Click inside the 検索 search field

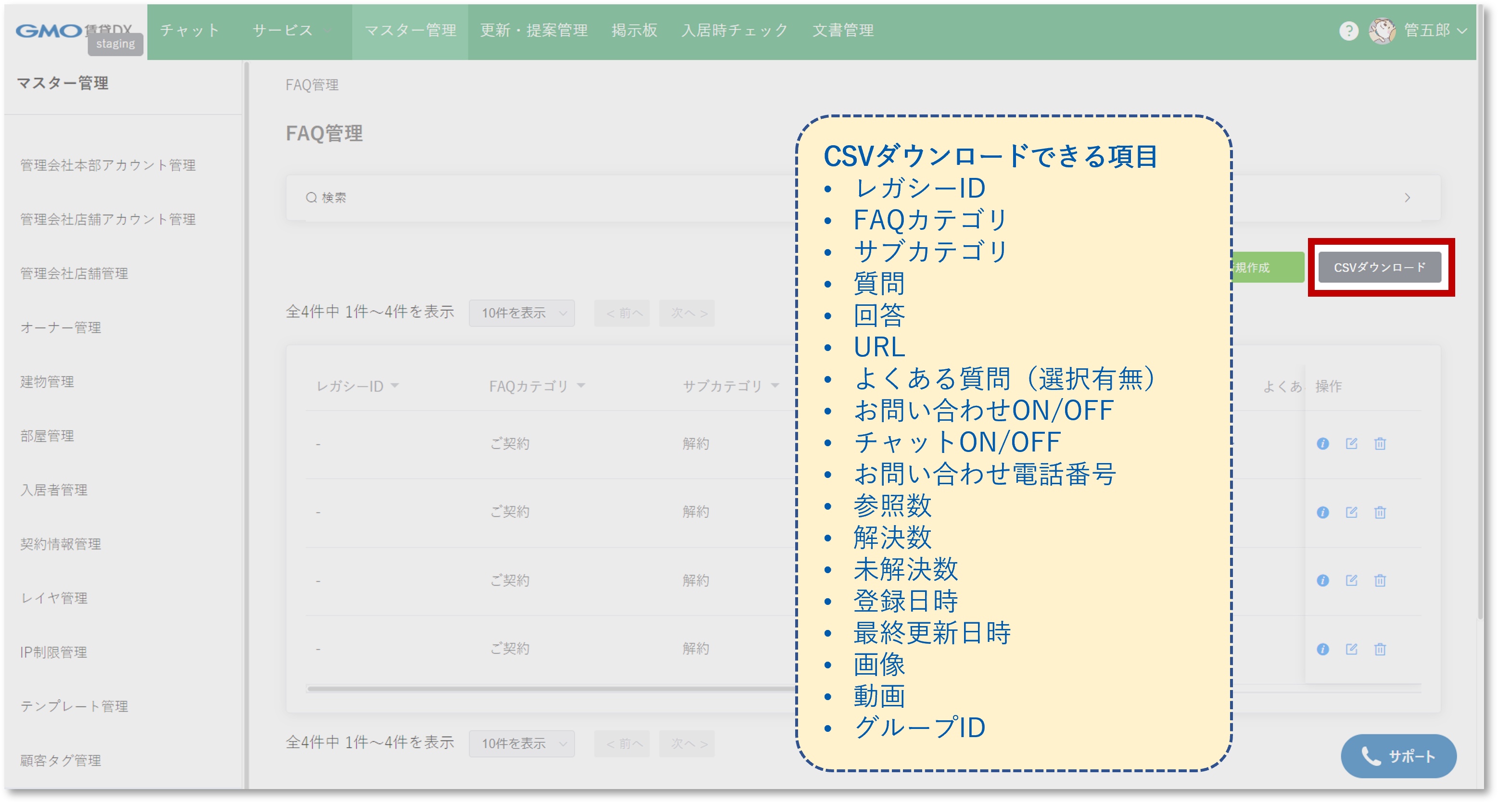(407, 197)
